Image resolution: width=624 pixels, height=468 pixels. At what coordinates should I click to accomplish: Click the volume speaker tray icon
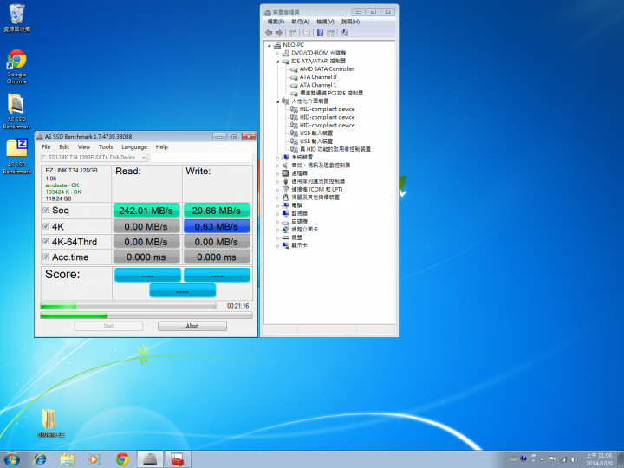575,459
